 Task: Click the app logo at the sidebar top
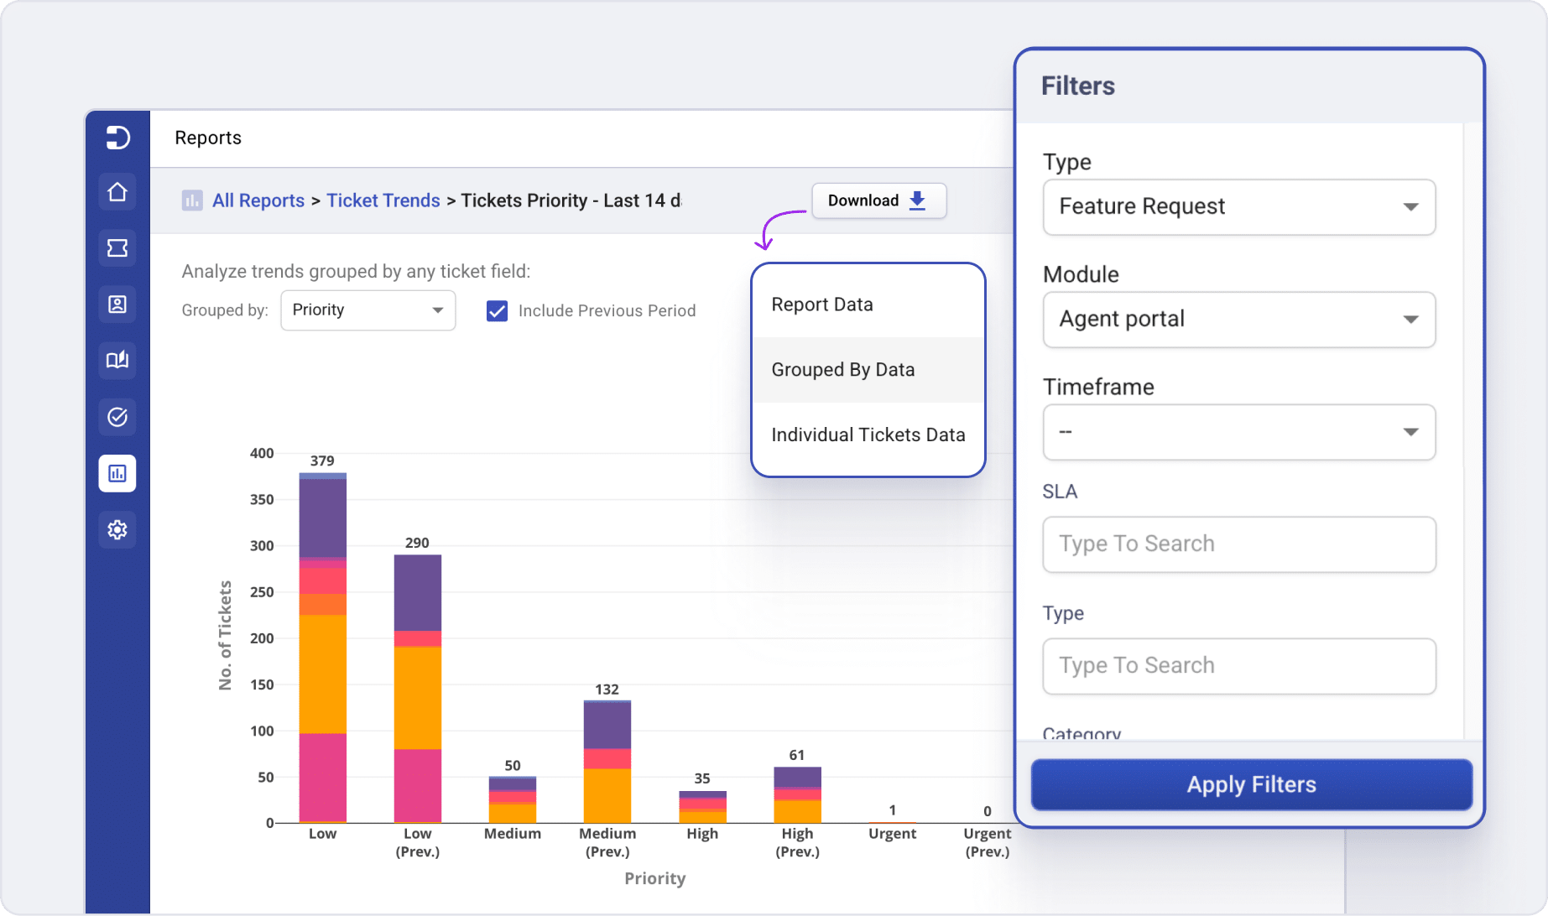(x=117, y=138)
